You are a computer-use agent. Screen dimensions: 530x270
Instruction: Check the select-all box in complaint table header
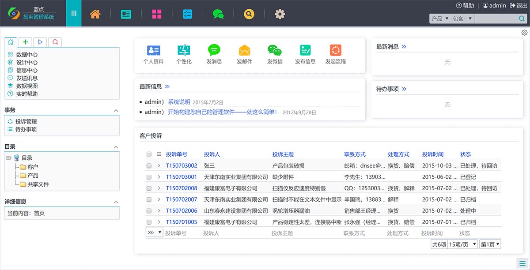149,154
